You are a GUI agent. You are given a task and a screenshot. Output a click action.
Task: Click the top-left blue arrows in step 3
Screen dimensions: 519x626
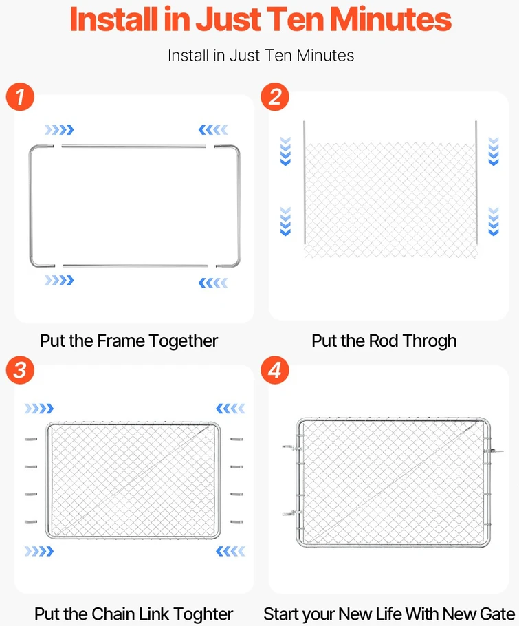click(38, 409)
